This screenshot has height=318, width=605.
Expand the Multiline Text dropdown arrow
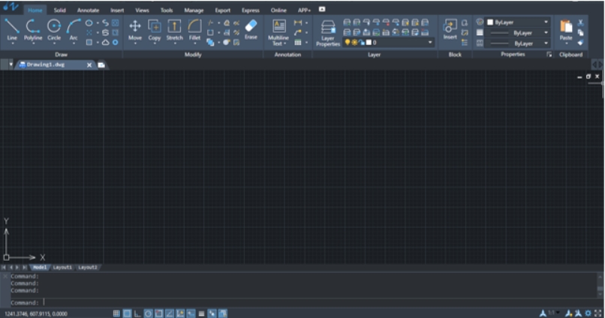(x=284, y=44)
